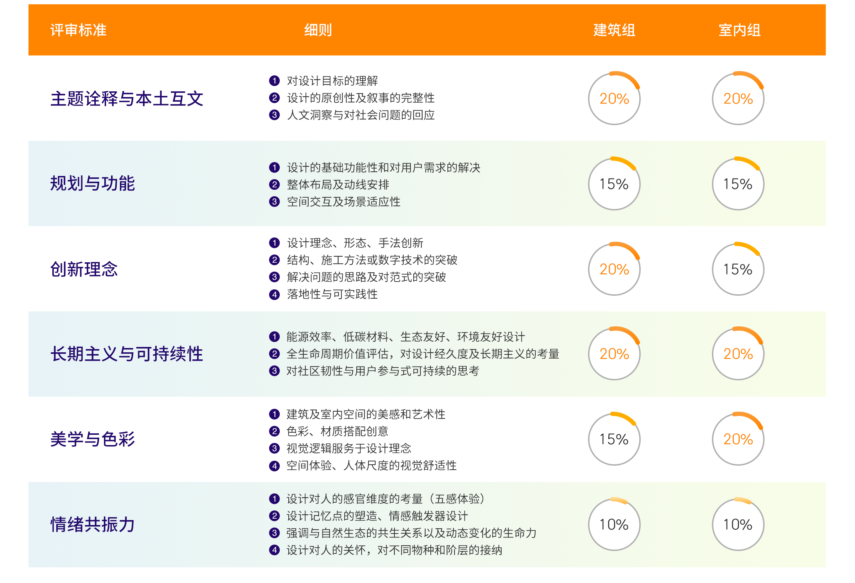Click the 室内组 20% circle for 主题诠释与本土互文
This screenshot has width=855, height=583.
[738, 98]
